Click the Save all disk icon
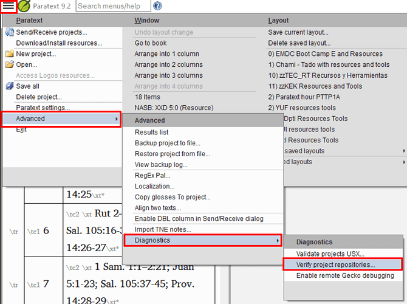 pos(10,86)
